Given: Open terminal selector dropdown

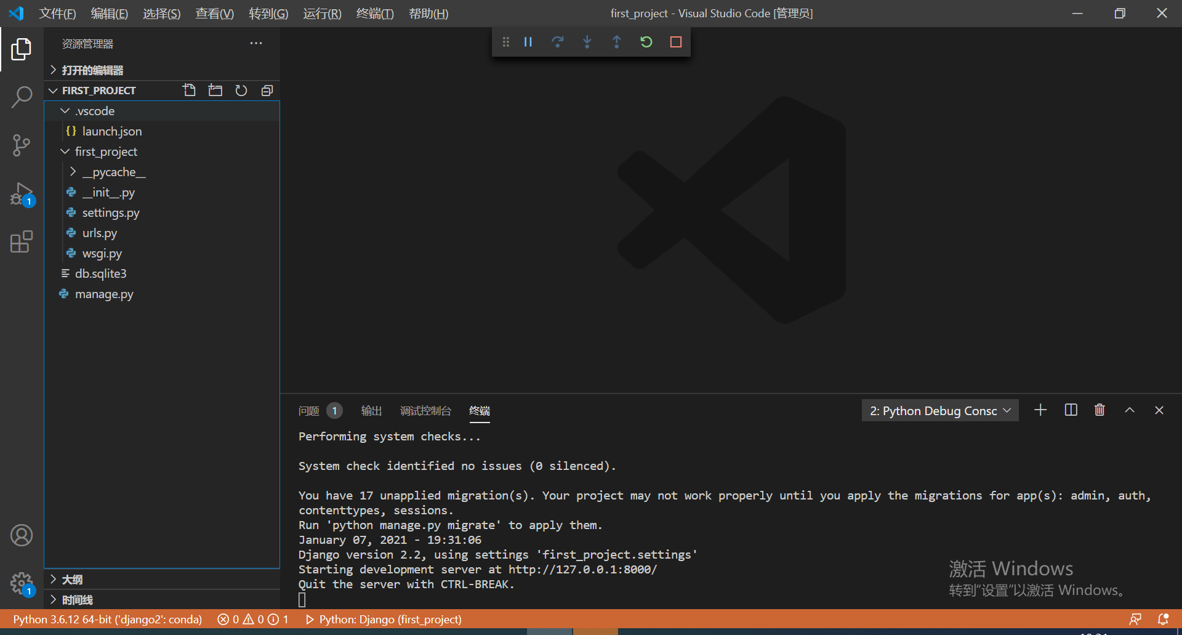Looking at the screenshot, I should point(940,411).
